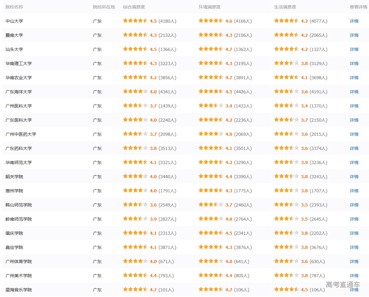Click 综合满意度 stars for 韩山师范学院
369x297 pixels.
[135, 205]
